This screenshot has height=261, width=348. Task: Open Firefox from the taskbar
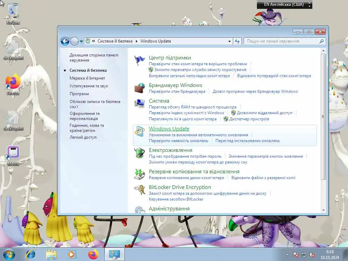point(93,254)
